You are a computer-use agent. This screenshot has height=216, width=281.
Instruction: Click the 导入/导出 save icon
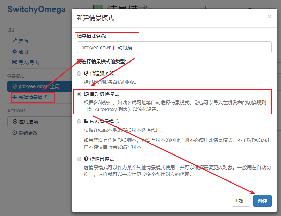[14, 63]
